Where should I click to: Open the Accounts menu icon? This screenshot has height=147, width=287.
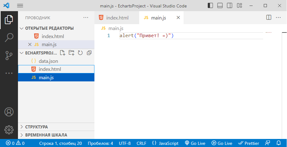(x=9, y=112)
